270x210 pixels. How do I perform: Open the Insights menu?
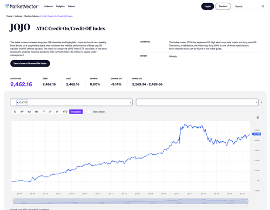(60, 6)
